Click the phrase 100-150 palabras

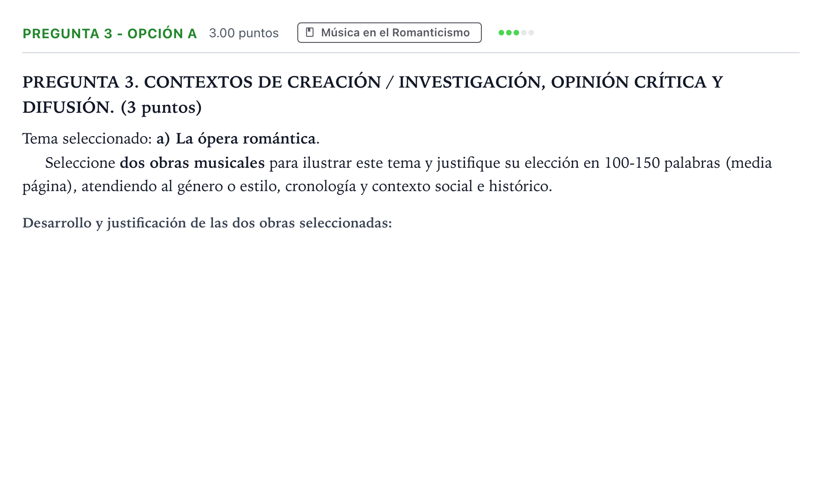[x=662, y=163]
